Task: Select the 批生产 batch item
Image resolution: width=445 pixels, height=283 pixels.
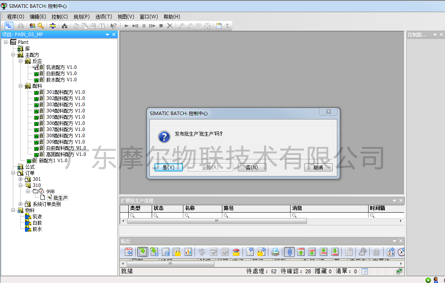Action: pos(61,198)
